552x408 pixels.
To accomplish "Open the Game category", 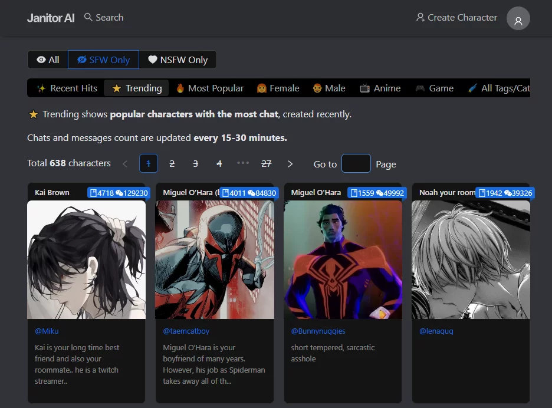I will tap(434, 88).
